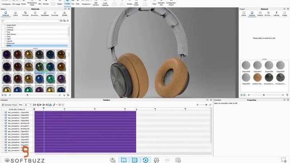Viewport: 290px width, 163px height.
Task: Expand the Gem Stones category
Action: (x=5, y=34)
